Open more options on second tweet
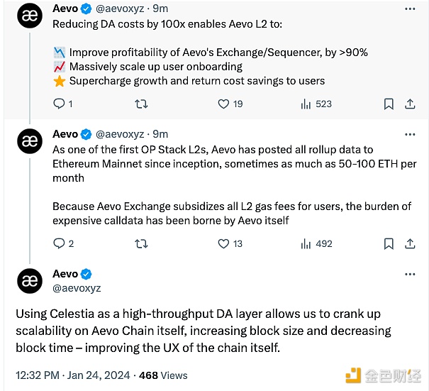The image size is (429, 391). 409,133
